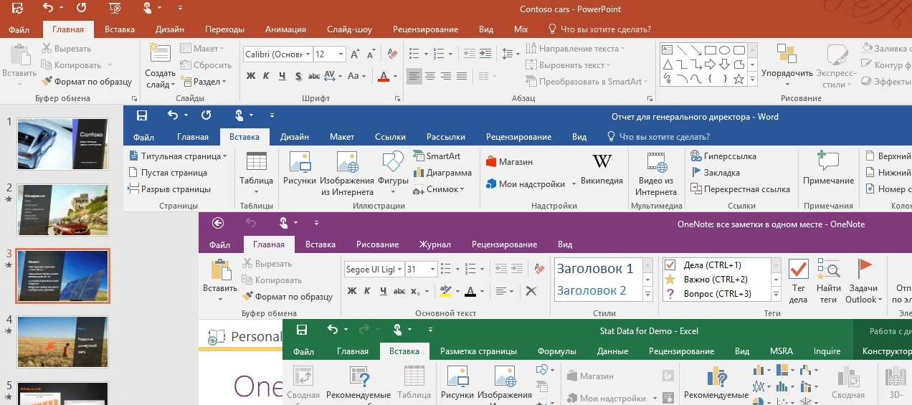The width and height of the screenshot is (912, 405).
Task: Open PowerPoint font name dropdown Calibri
Action: coord(308,54)
